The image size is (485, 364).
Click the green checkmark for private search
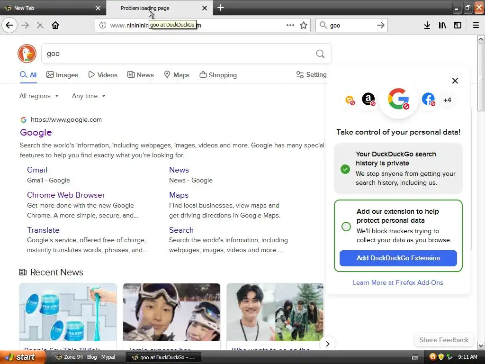pyautogui.click(x=345, y=169)
